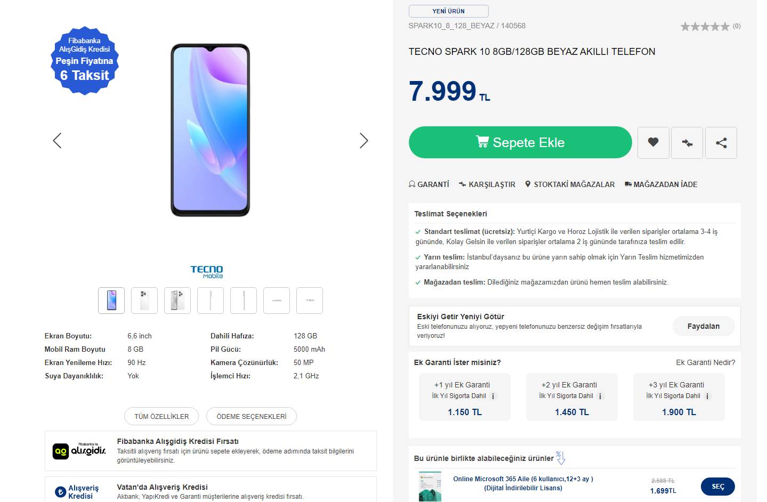Viewport: 767px width, 502px height.
Task: Click the five-star rating icons
Action: pyautogui.click(x=705, y=26)
